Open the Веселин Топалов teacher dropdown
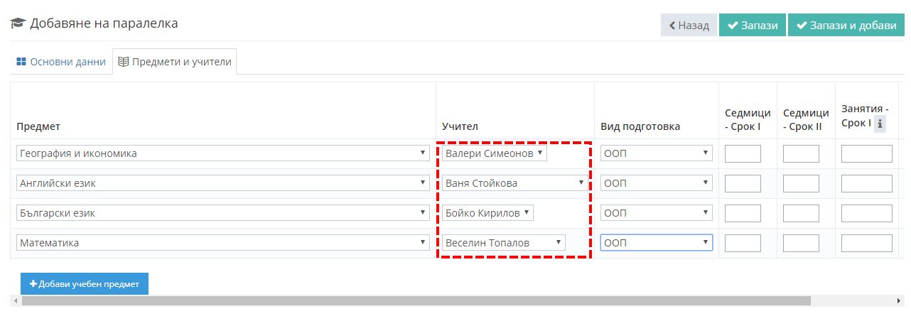The height and width of the screenshot is (321, 911). coord(504,243)
